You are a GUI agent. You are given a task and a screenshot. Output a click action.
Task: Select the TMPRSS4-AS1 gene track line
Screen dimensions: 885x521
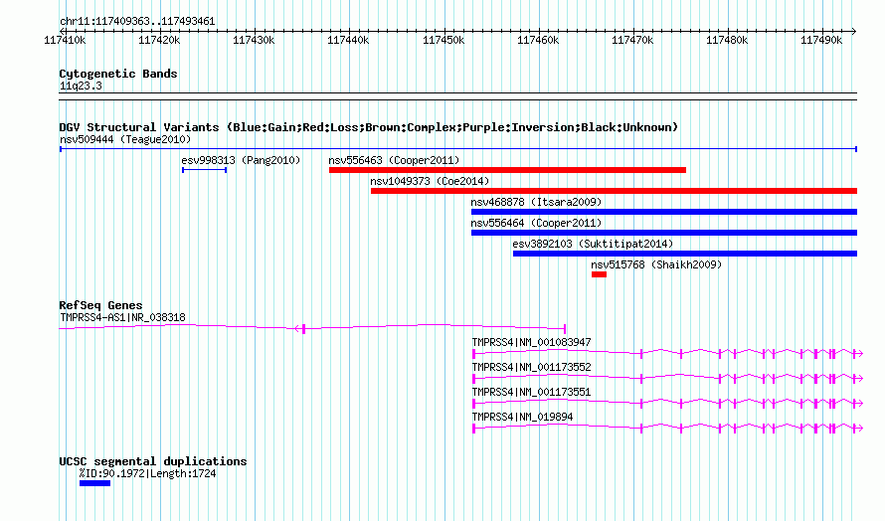pyautogui.click(x=312, y=328)
